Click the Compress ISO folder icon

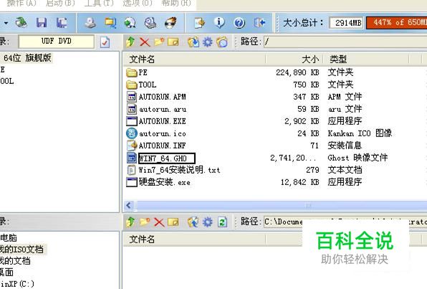[110, 23]
